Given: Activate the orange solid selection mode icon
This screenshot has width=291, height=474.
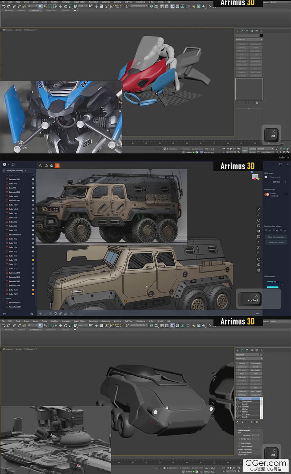Looking at the screenshot, I should [57, 166].
